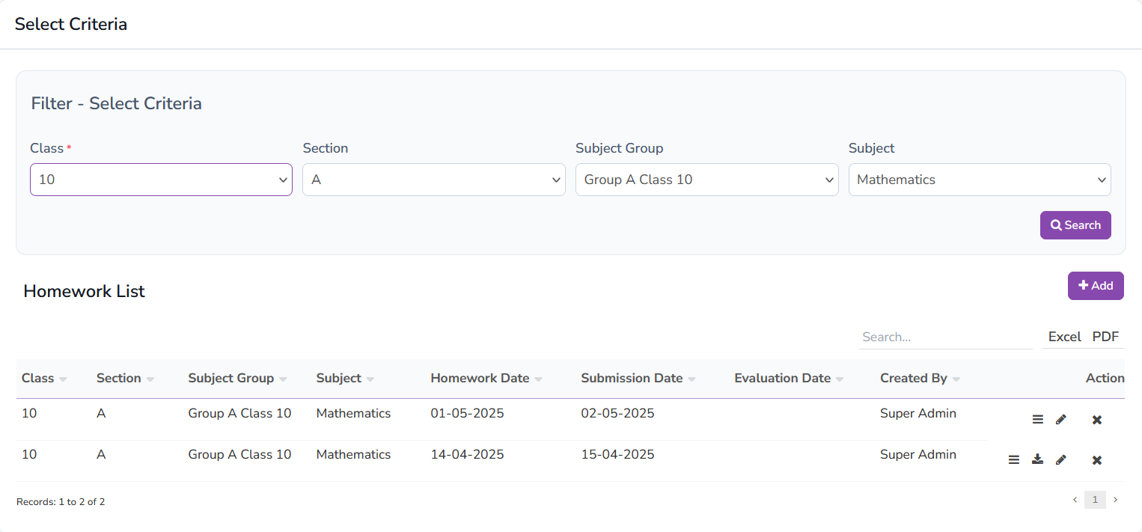Go to next page arrow in pagination
Screen dimensions: 1142x532
(1115, 500)
